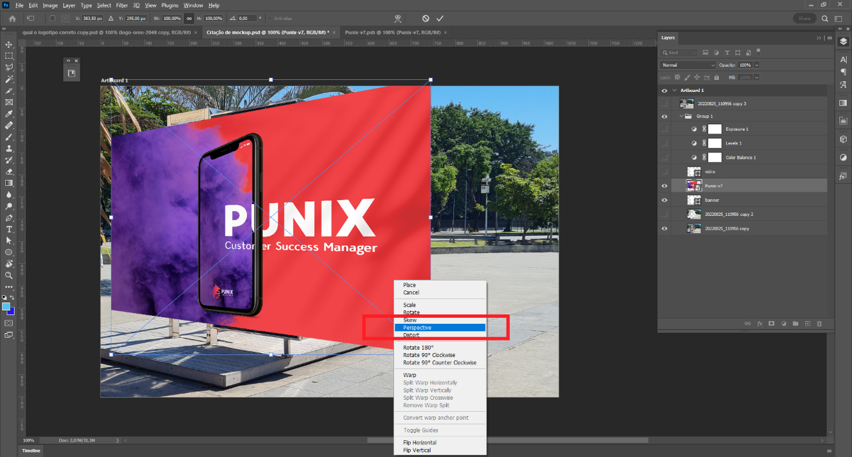Open the Opacity dropdown arrow
The height and width of the screenshot is (457, 852).
click(x=757, y=65)
